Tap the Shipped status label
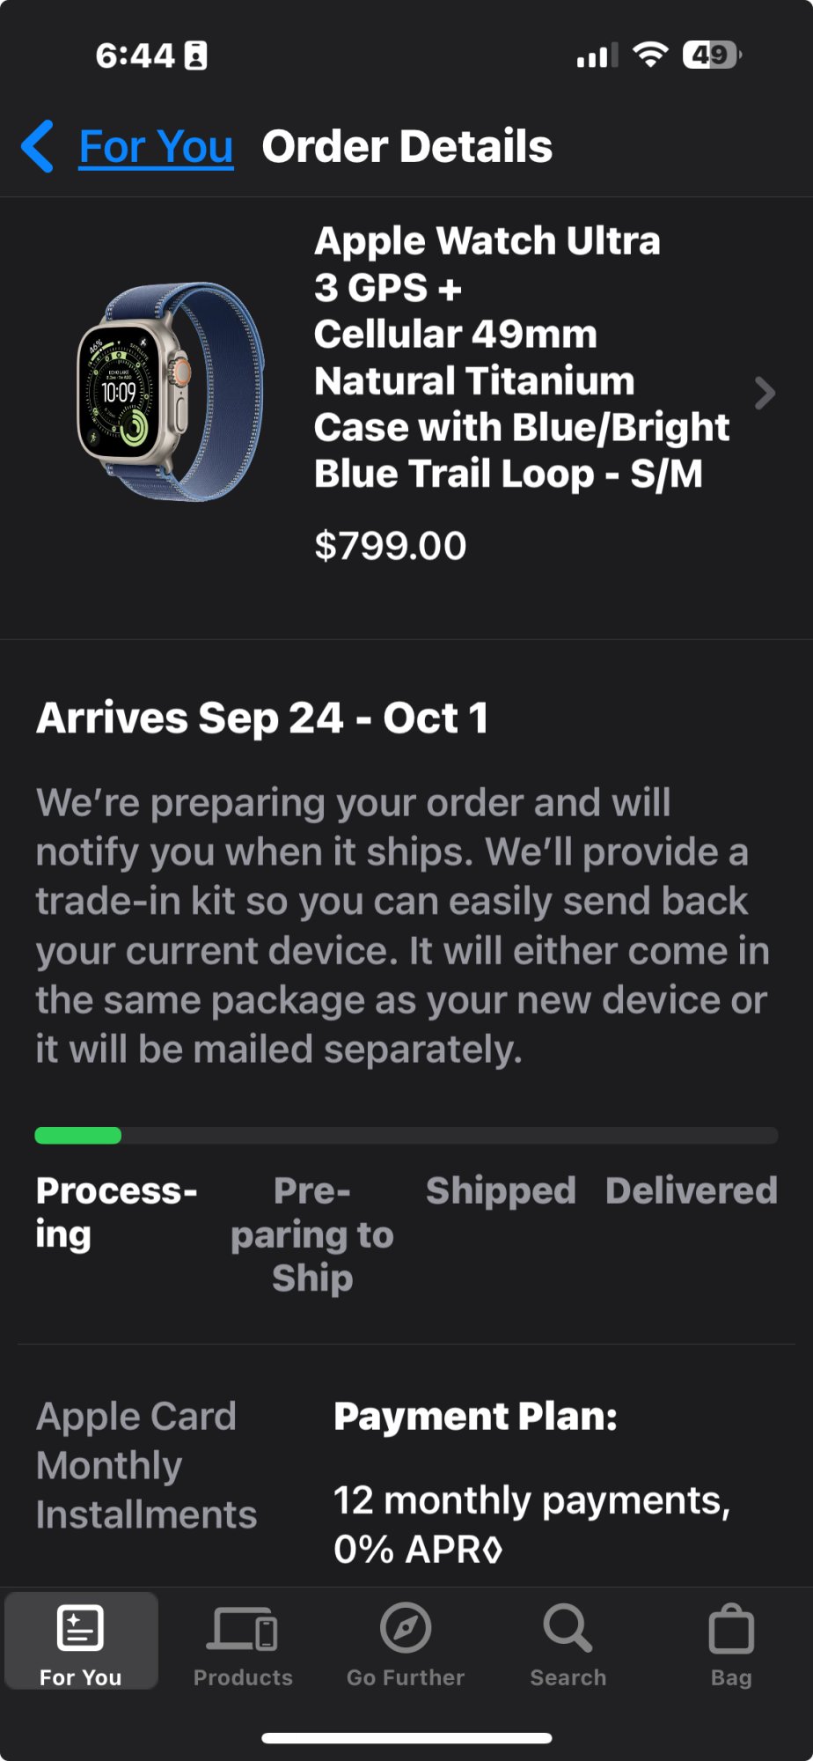Viewport: 813px width, 1761px height. [x=501, y=1190]
